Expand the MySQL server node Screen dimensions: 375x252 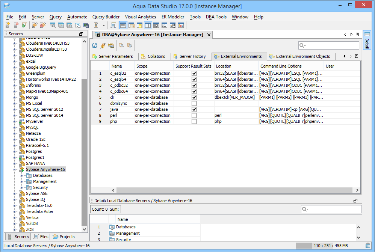tap(15, 127)
